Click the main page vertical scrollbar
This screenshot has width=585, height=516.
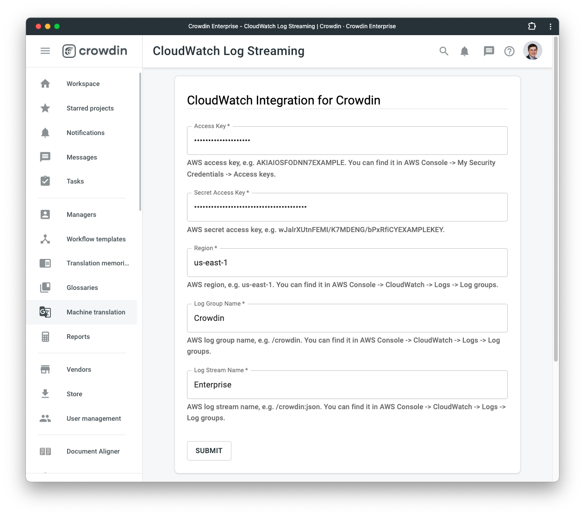[556, 199]
